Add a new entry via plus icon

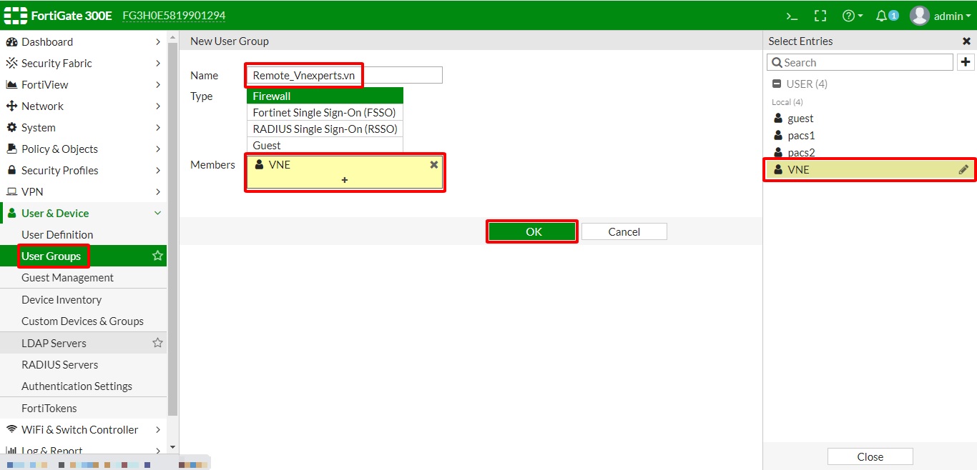[x=966, y=62]
